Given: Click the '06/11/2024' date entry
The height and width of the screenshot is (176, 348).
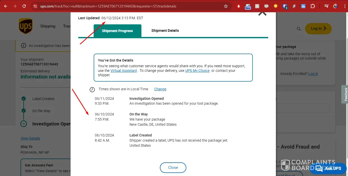Looking at the screenshot, I should 104,99.
